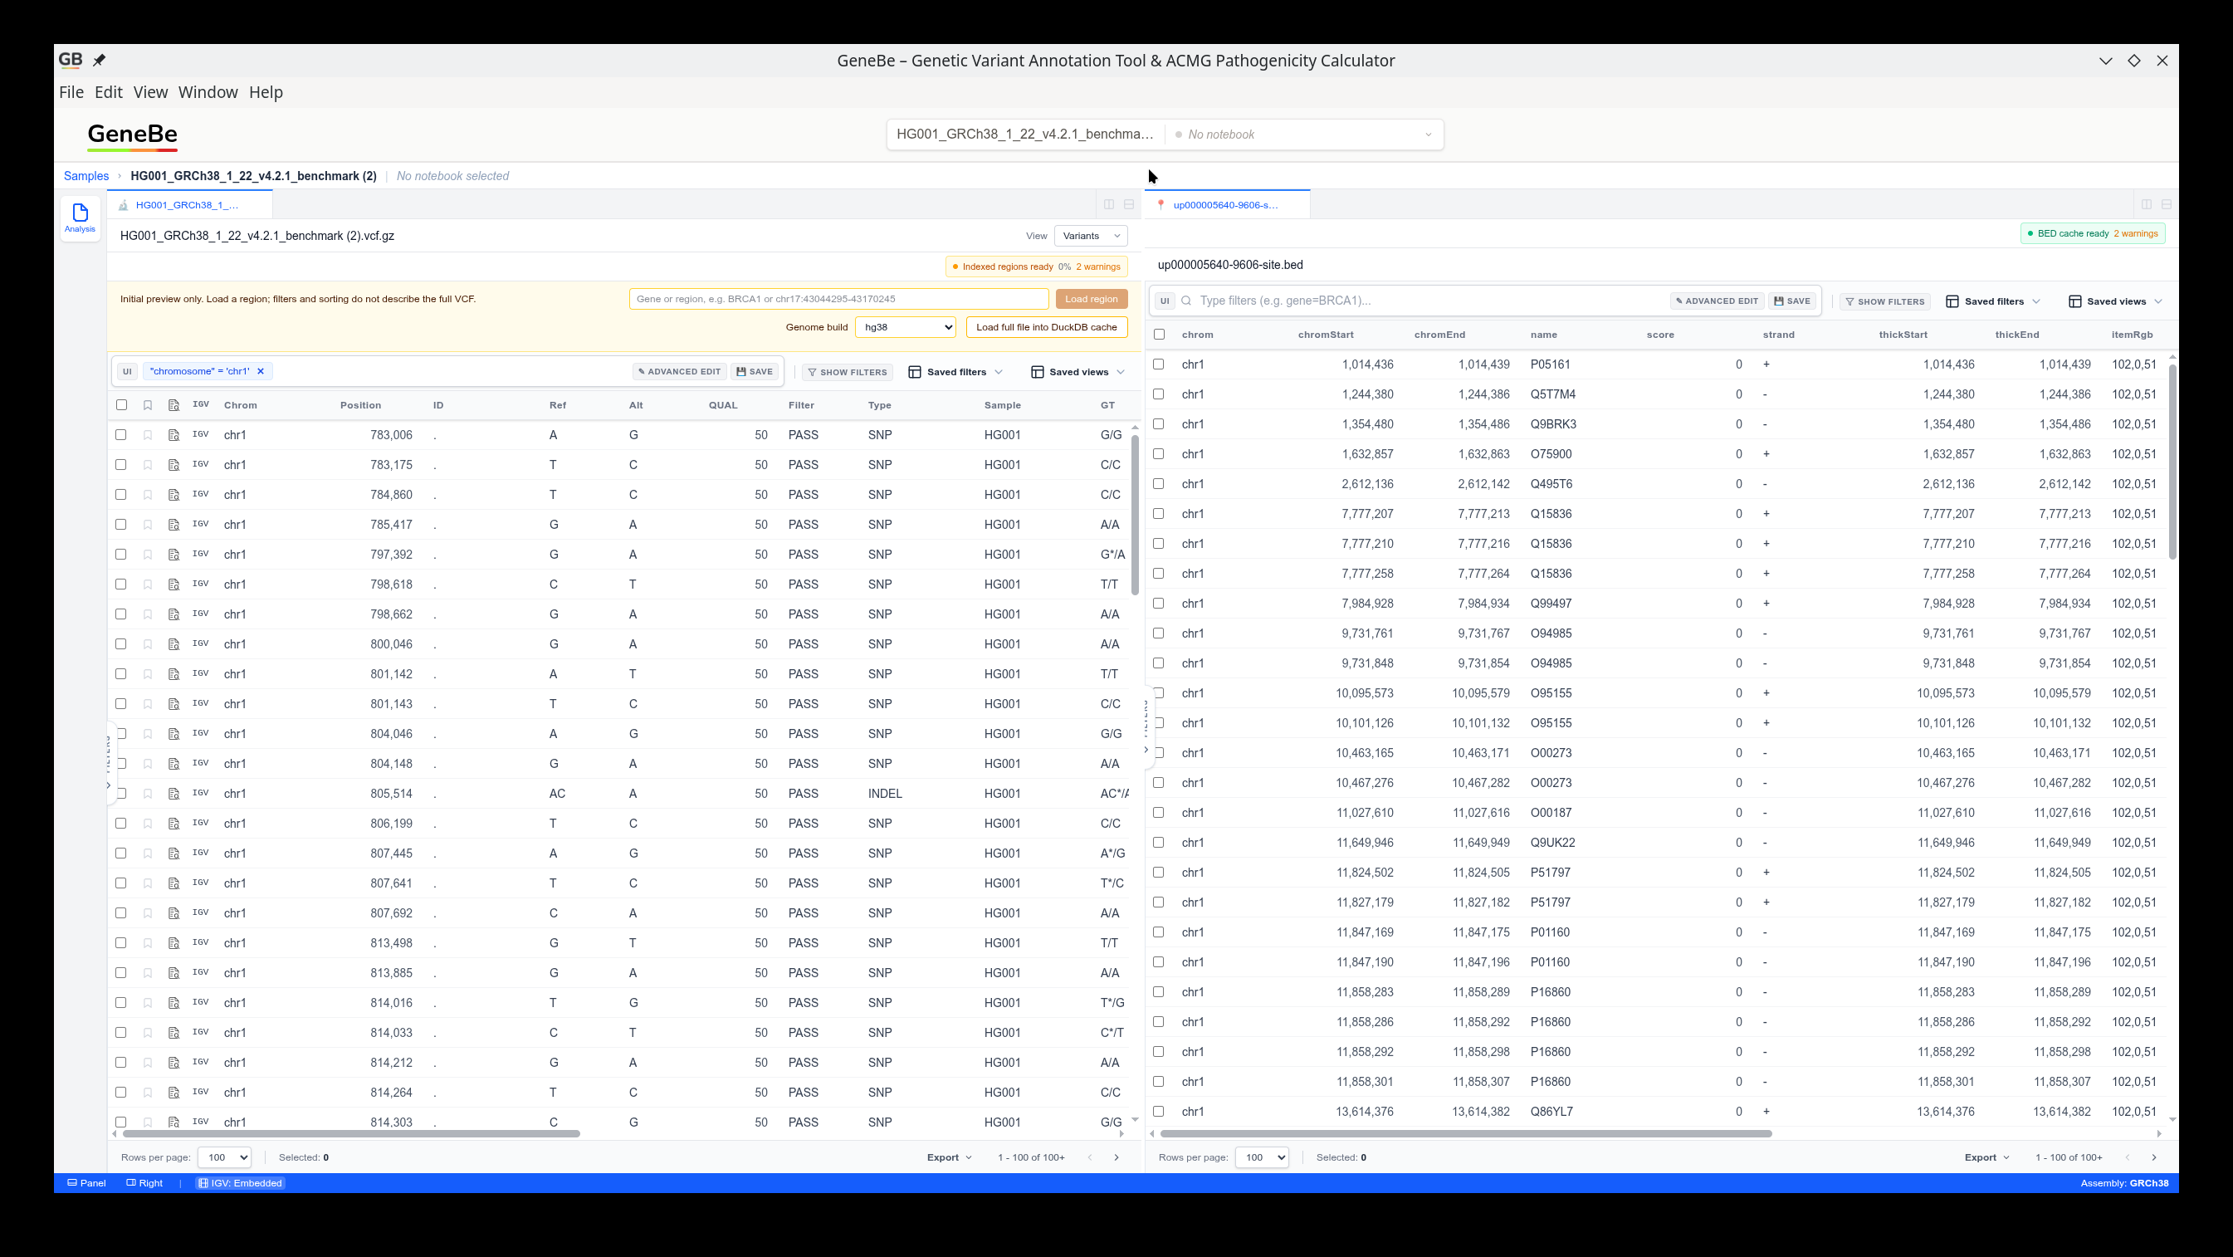Click the split-vertical icon in left panel header
The height and width of the screenshot is (1257, 2233).
click(1109, 204)
